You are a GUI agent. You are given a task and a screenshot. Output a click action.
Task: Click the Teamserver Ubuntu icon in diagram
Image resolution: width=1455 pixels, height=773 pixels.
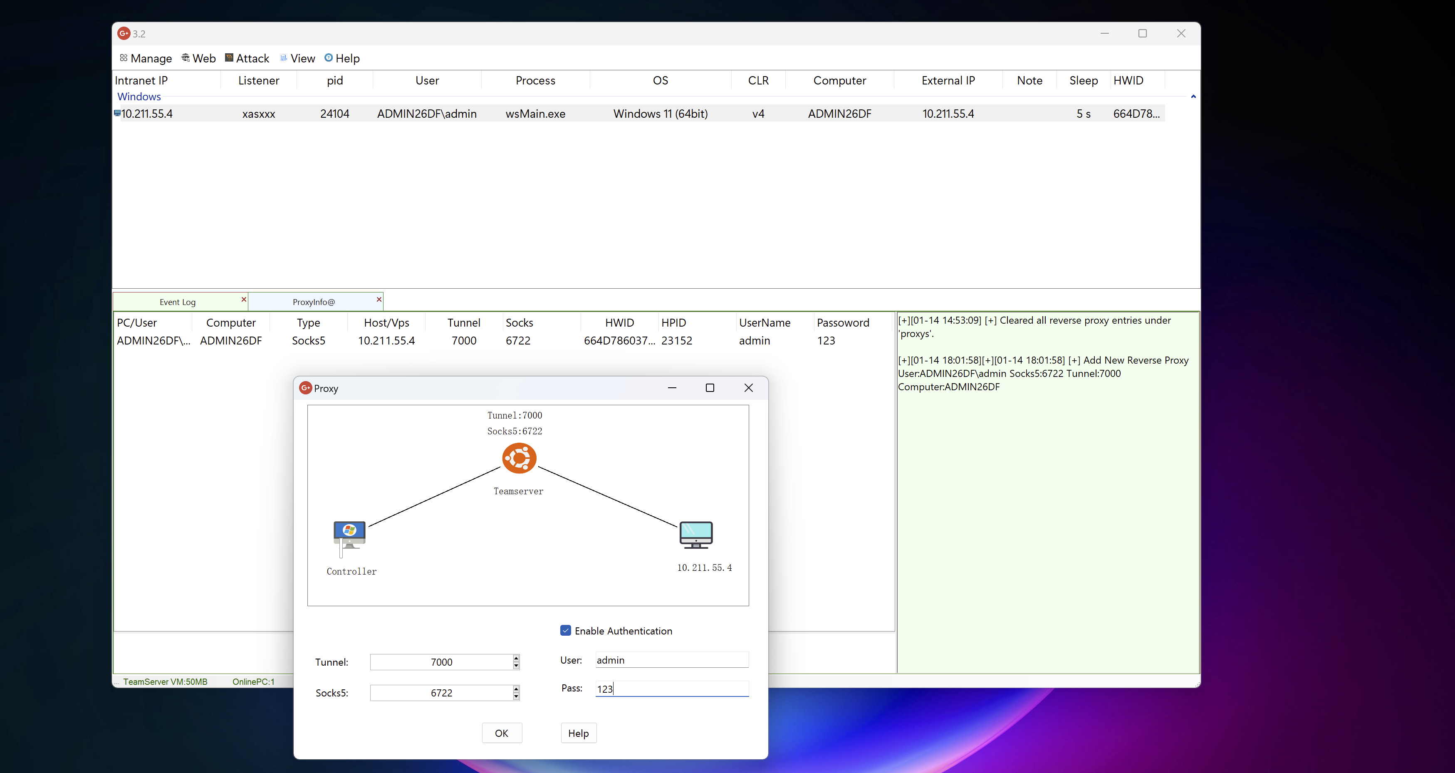pyautogui.click(x=519, y=458)
